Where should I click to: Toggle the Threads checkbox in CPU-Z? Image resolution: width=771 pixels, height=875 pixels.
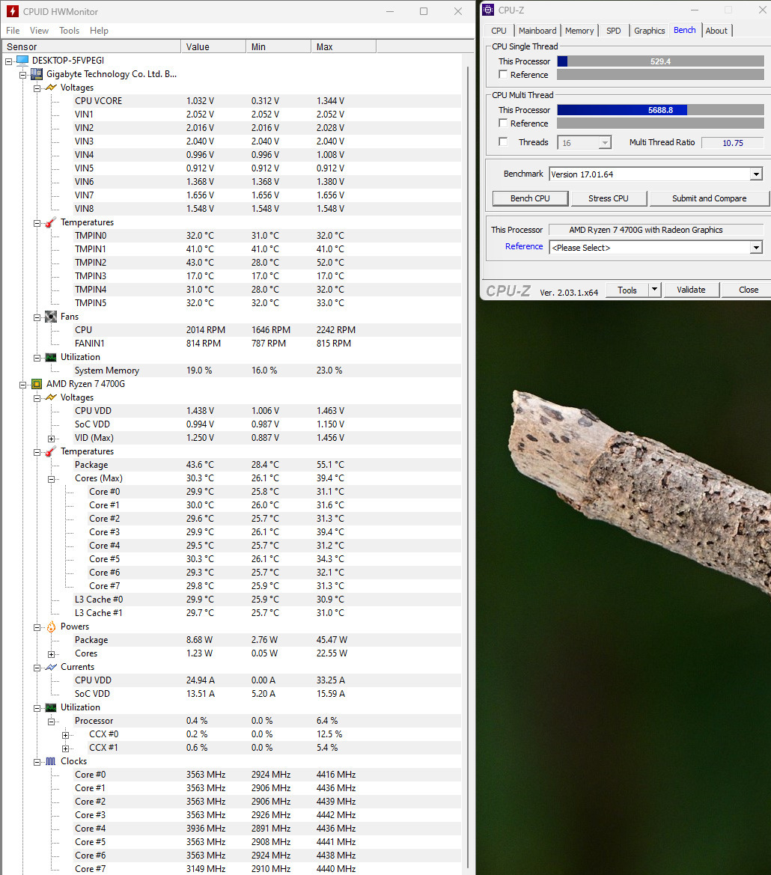click(x=503, y=141)
